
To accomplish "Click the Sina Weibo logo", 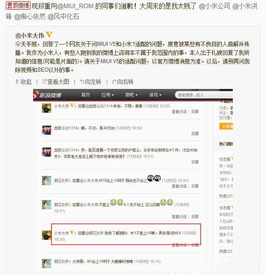I will (47, 95).
